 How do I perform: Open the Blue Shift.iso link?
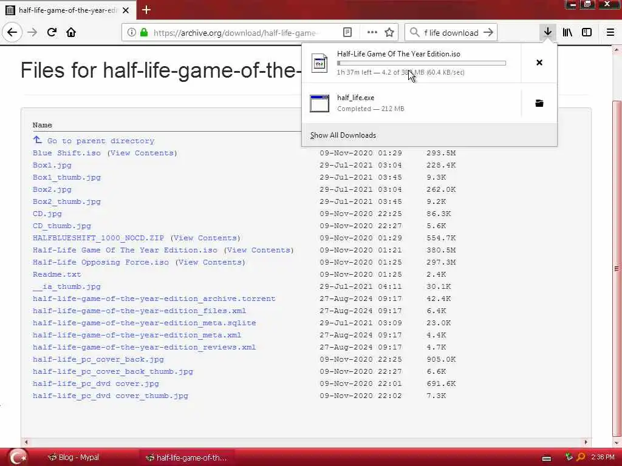pos(67,153)
